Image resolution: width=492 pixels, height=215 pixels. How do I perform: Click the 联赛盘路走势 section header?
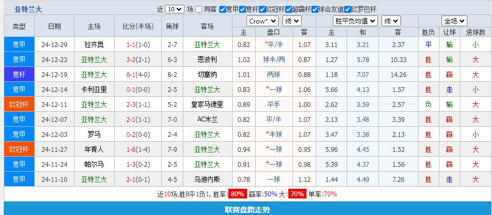point(247,210)
